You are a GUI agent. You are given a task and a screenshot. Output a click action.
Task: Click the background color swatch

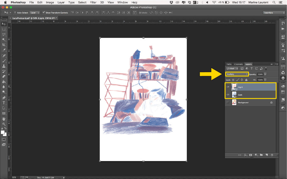click(5, 135)
